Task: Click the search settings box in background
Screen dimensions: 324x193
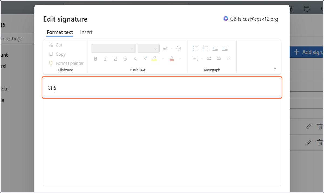Action: [17, 39]
